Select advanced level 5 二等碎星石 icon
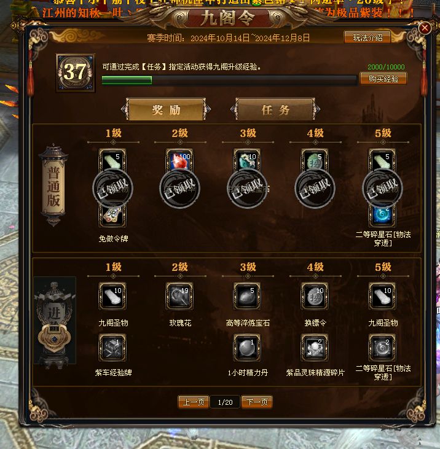The image size is (440, 449). (382, 348)
